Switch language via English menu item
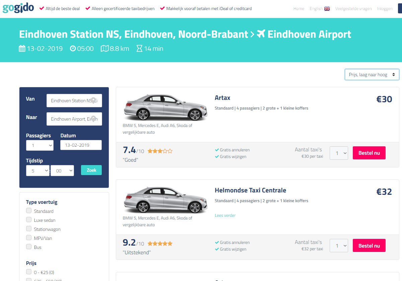Screen dimensions: 402x281 coord(316,9)
